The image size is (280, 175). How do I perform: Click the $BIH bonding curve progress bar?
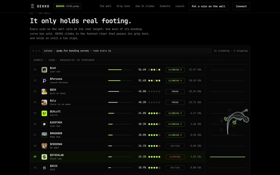pyautogui.click(x=120, y=91)
